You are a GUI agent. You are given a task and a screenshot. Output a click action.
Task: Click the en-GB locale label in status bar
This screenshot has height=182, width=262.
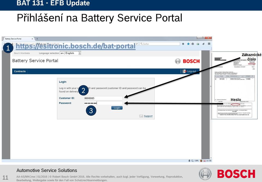[x=209, y=161]
